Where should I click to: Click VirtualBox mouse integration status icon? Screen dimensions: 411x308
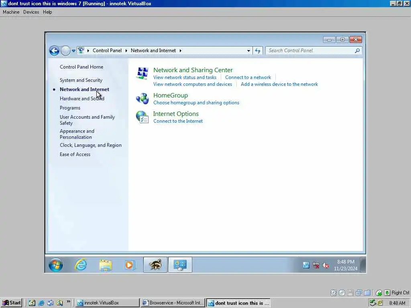pyautogui.click(x=379, y=292)
